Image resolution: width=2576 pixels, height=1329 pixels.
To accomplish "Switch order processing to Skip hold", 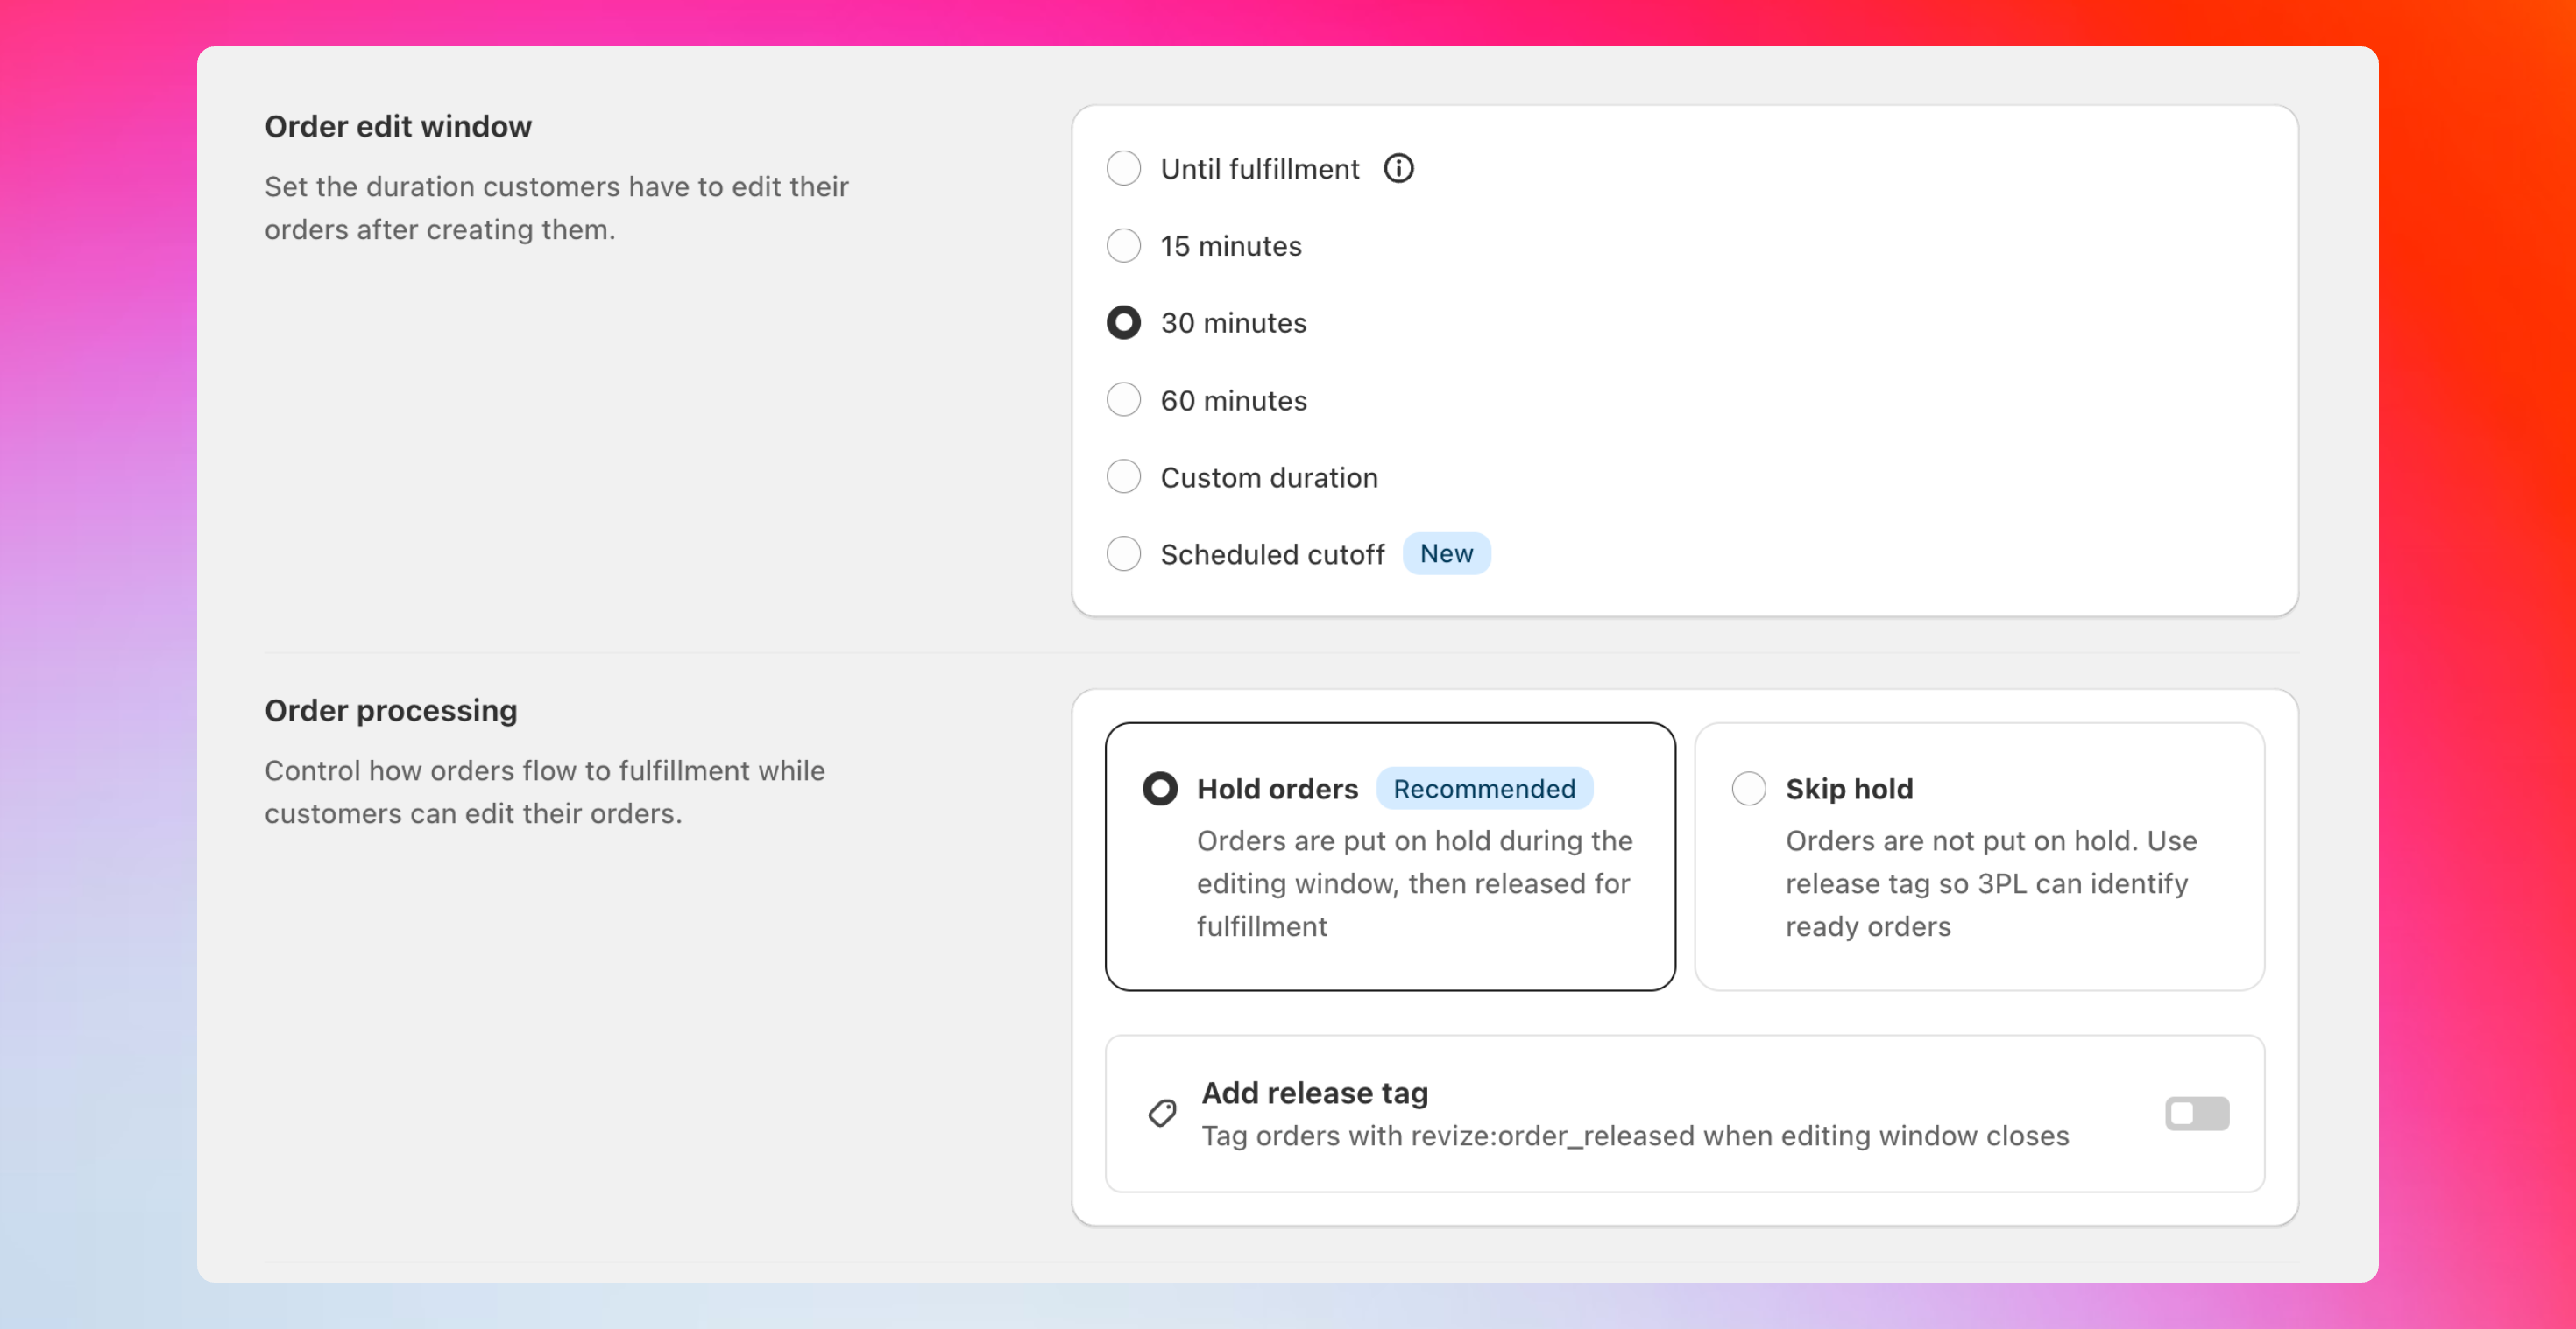I will pos(1748,787).
